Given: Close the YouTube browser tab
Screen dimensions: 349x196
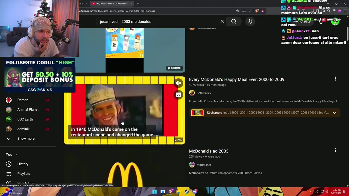Looking at the screenshot, I should (x=131, y=4).
